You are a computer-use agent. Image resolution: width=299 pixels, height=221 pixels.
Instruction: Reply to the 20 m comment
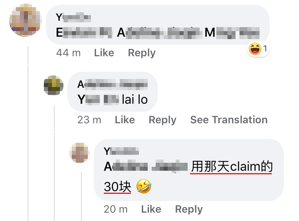[189, 209]
